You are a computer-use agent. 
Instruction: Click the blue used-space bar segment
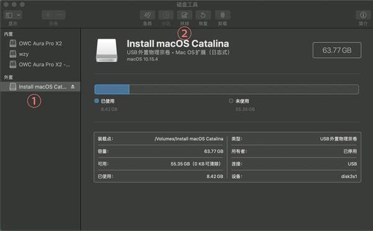click(112, 90)
